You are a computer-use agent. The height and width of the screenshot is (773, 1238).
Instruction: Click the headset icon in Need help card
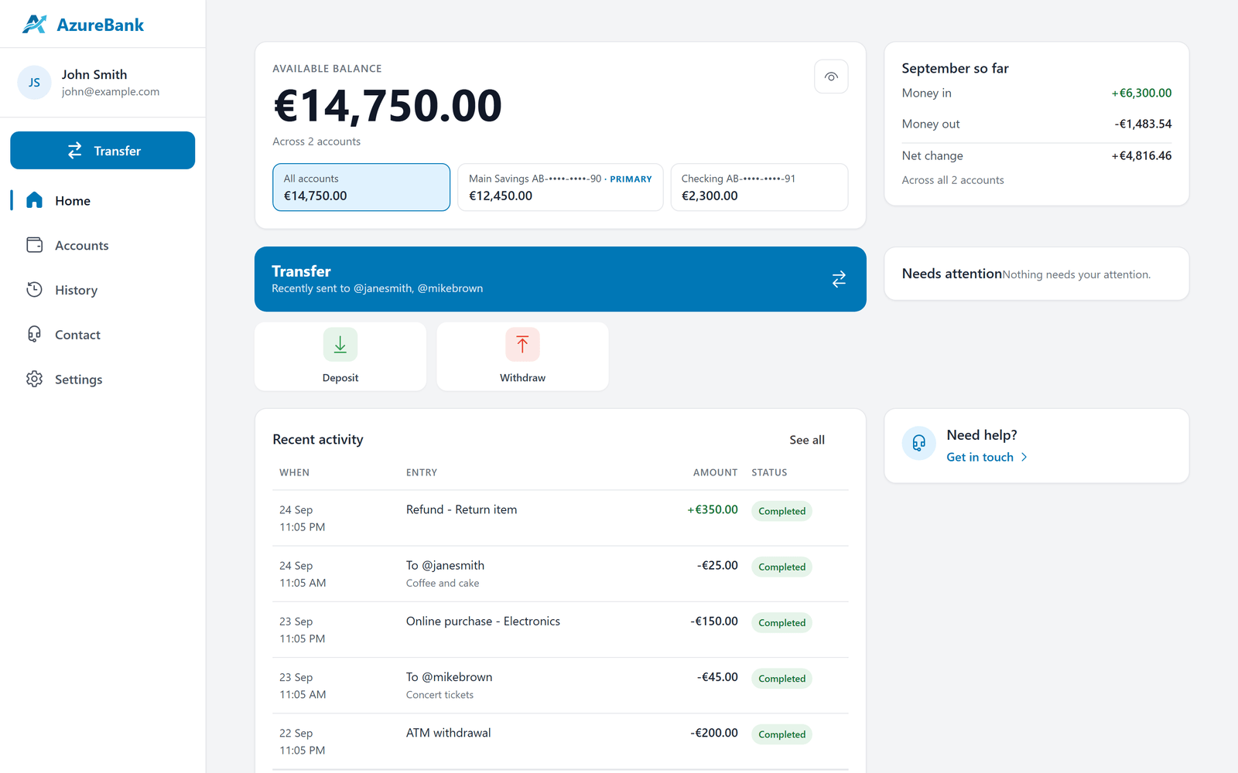[919, 443]
